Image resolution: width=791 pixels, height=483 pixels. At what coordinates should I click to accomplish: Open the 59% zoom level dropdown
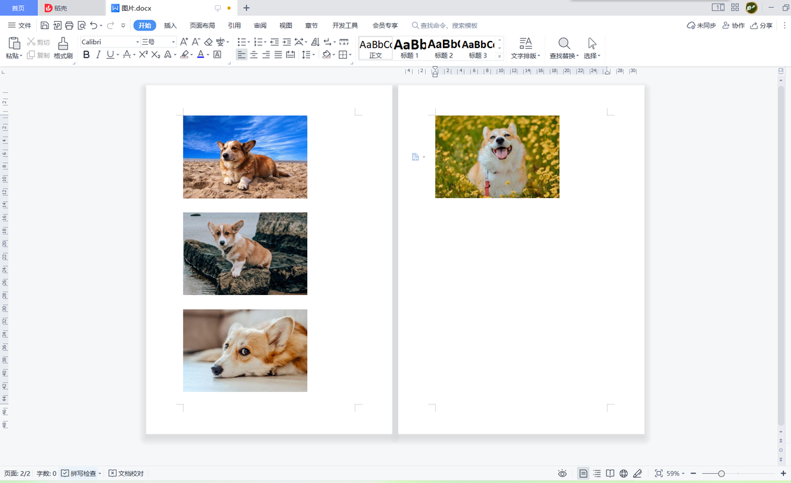coord(676,473)
